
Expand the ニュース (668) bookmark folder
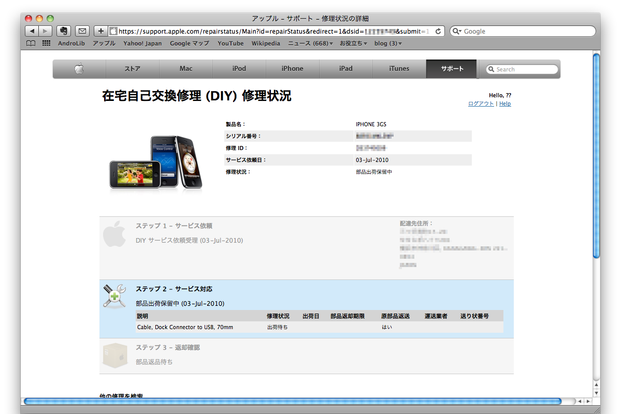310,43
